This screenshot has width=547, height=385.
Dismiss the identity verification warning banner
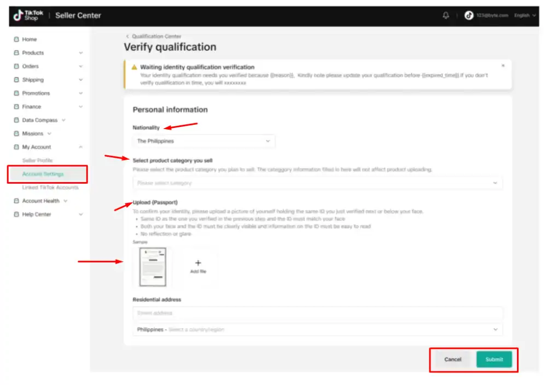point(503,66)
